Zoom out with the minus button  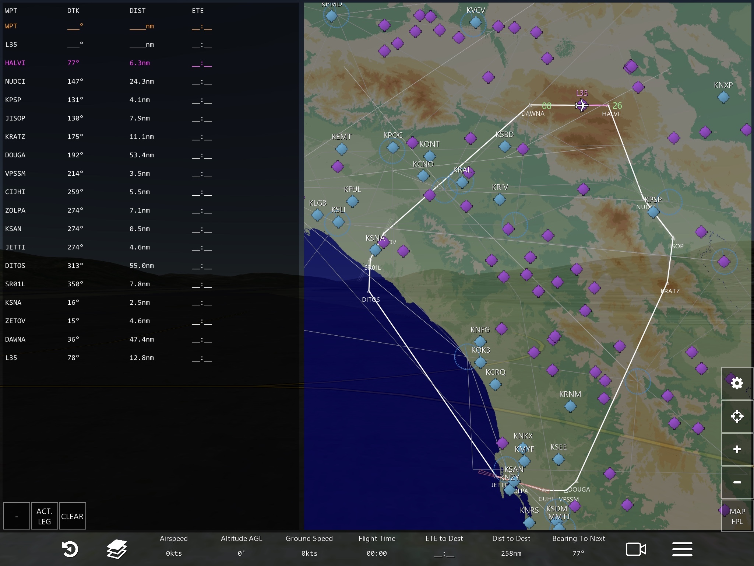point(737,482)
